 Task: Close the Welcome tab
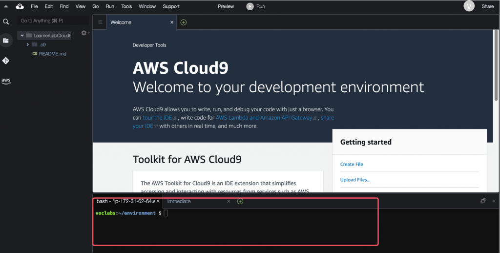click(172, 22)
